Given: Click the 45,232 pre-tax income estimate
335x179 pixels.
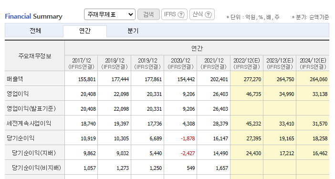Looking at the screenshot, I should [x=253, y=124].
